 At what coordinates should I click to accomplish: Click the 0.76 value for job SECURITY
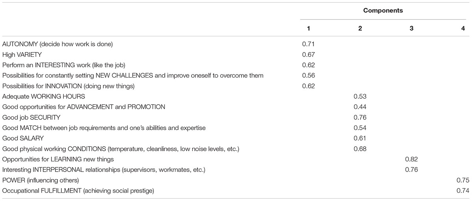point(360,117)
